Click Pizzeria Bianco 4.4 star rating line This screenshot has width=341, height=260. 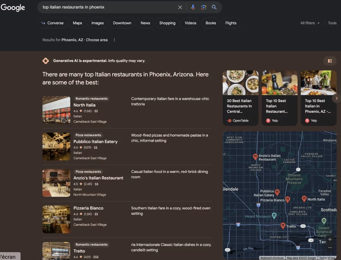click(x=86, y=214)
